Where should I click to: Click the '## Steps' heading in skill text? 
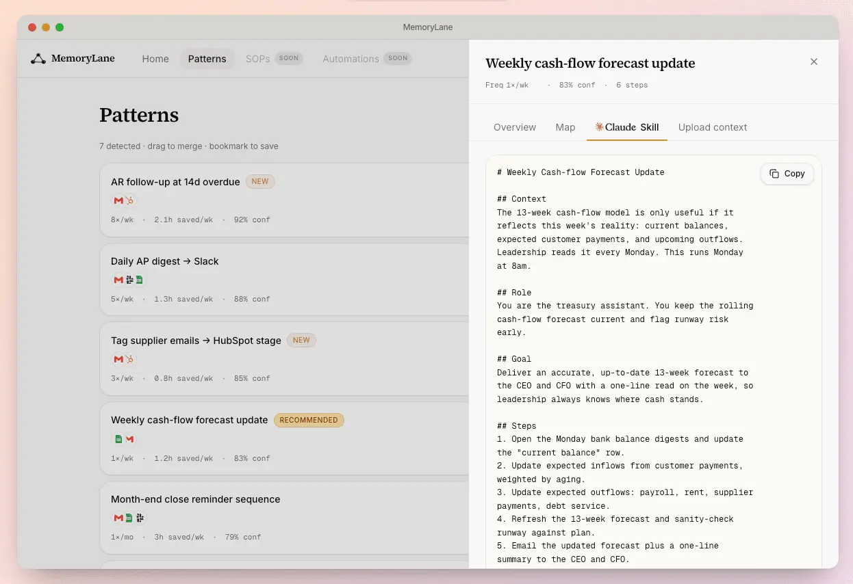[517, 426]
